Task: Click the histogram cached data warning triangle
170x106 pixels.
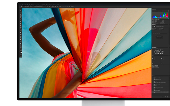Action: point(168,13)
